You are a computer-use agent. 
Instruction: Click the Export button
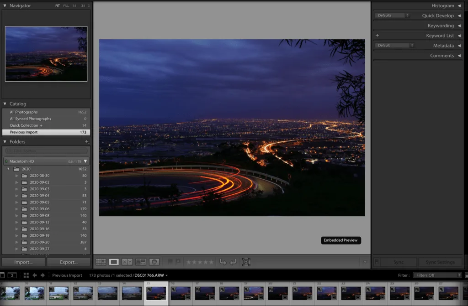pos(69,262)
